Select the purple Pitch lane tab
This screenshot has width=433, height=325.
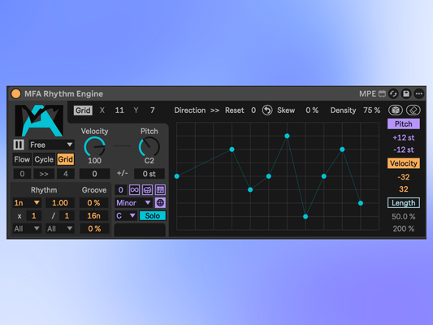point(404,124)
